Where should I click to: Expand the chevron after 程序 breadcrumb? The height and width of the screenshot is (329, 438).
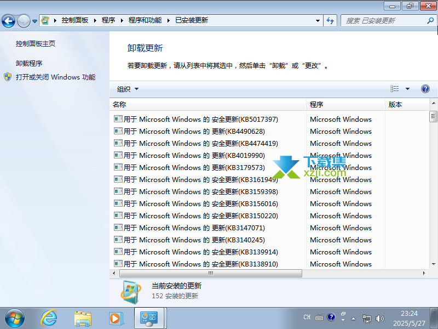point(122,20)
